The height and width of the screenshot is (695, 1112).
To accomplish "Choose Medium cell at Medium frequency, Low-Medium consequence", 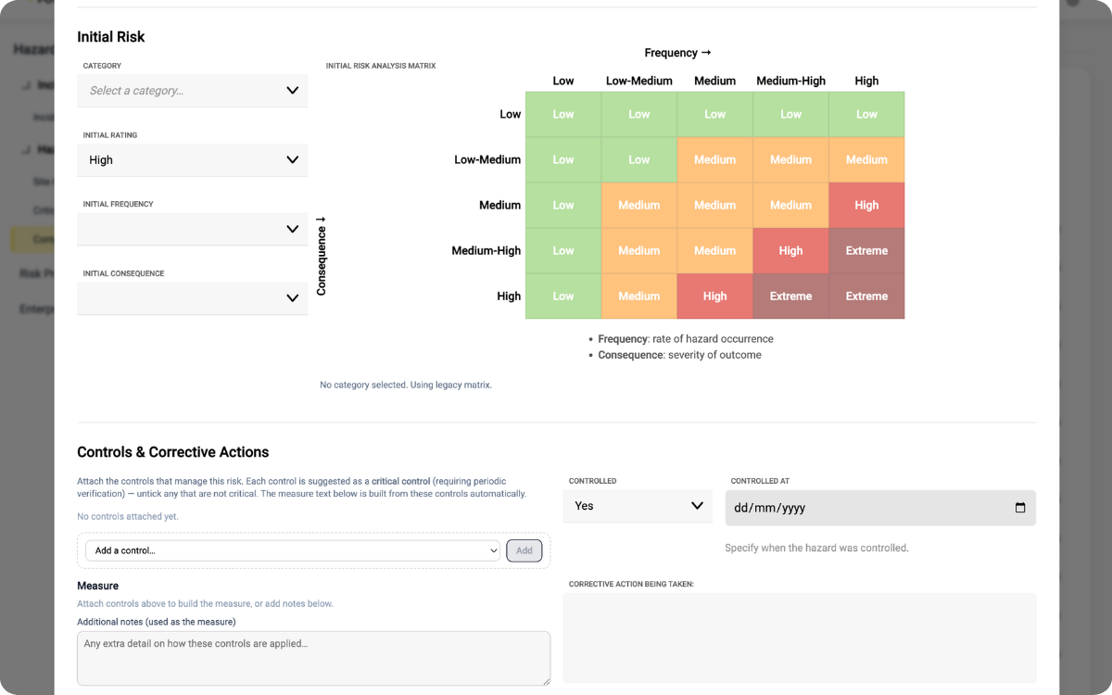I will coord(714,160).
